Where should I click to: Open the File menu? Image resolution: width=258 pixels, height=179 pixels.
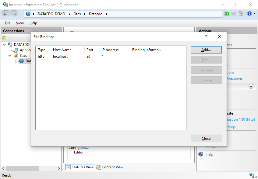[x=8, y=23]
